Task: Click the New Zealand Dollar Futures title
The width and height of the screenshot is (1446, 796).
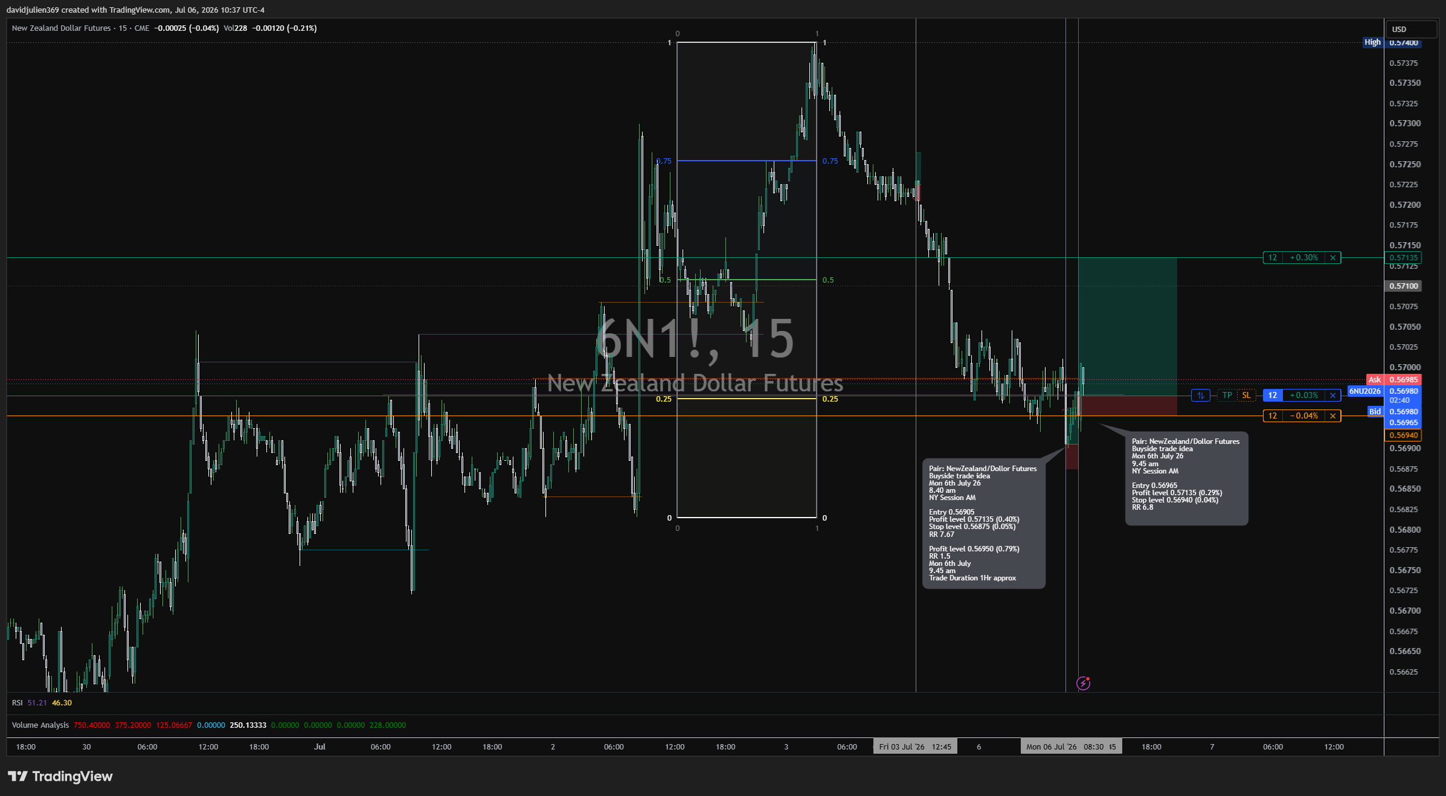Action: point(61,28)
